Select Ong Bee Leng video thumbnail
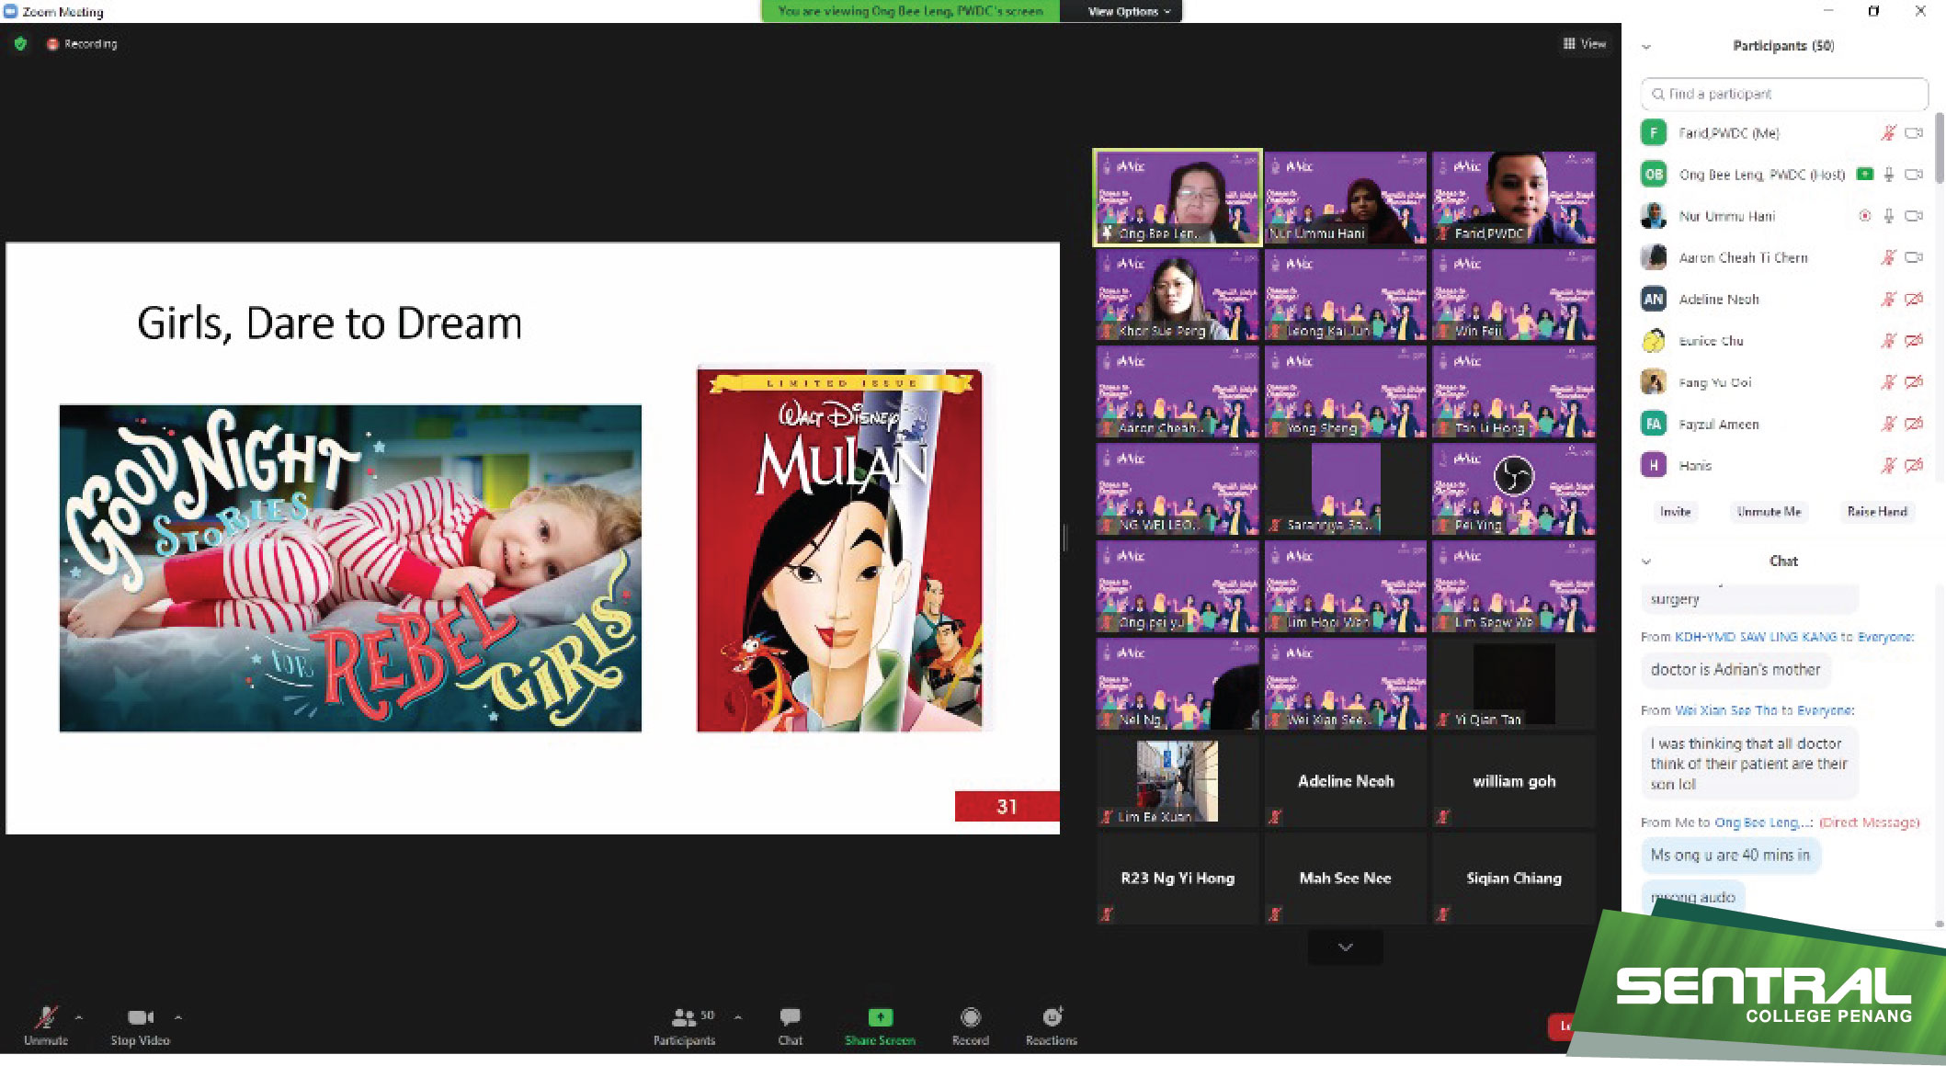1946x1066 pixels. (x=1178, y=197)
